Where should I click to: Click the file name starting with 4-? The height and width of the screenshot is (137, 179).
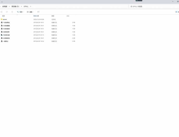click(x=6, y=32)
